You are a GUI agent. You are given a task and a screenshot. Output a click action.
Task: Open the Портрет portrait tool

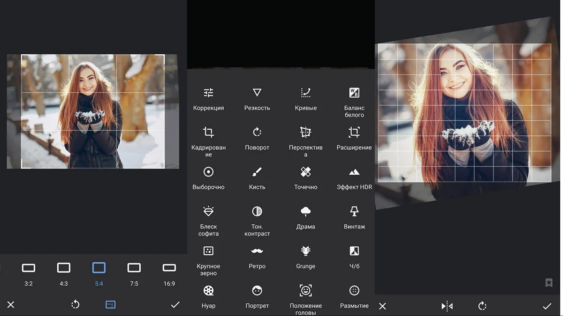click(x=257, y=297)
